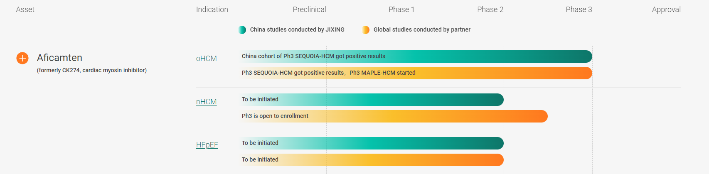Screen dimensions: 709x174
Task: Click the Indication column header
Action: (212, 10)
